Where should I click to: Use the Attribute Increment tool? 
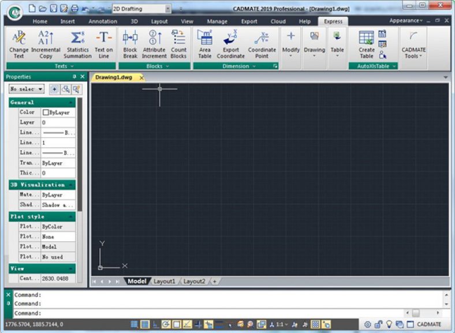click(154, 44)
